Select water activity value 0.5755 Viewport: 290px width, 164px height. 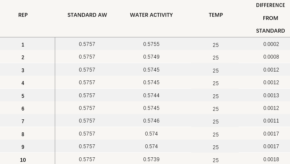[x=151, y=44]
